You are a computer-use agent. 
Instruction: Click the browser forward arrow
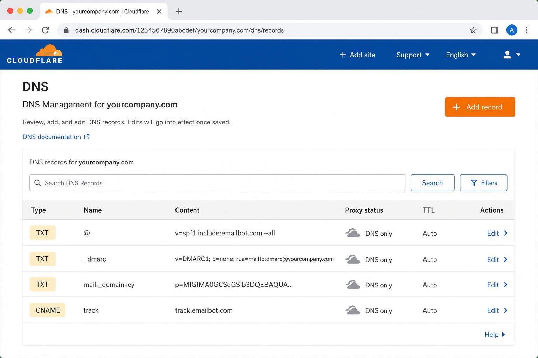28,30
